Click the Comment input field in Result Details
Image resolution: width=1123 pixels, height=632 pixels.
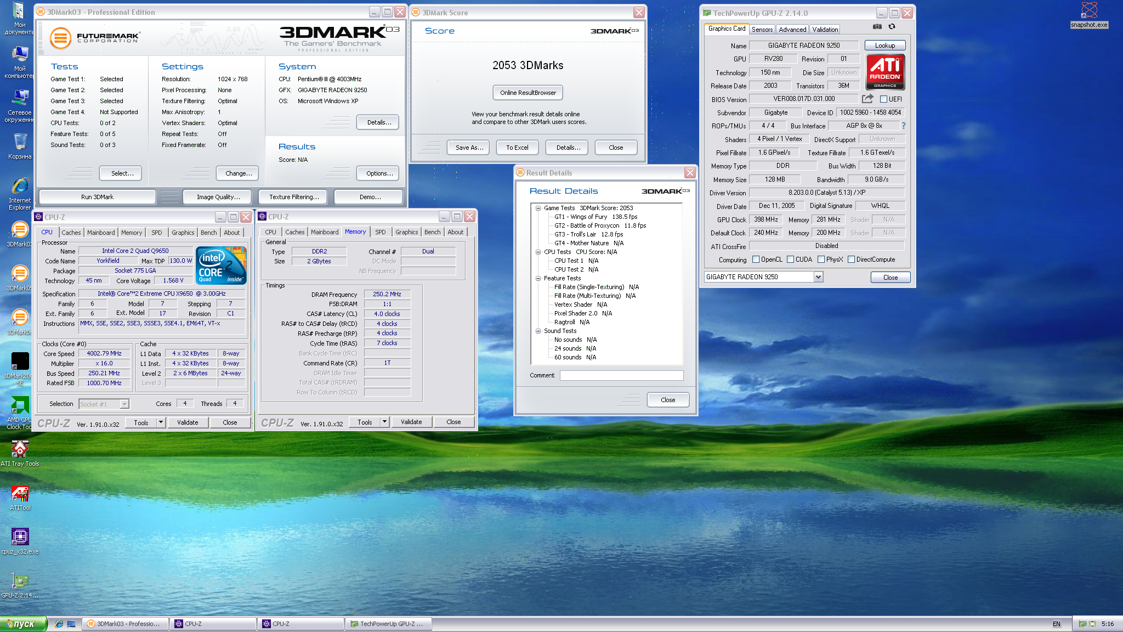[621, 375]
